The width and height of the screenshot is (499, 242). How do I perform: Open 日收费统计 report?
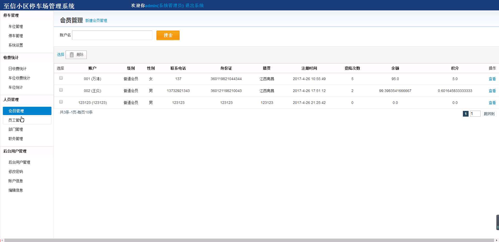pyautogui.click(x=17, y=69)
